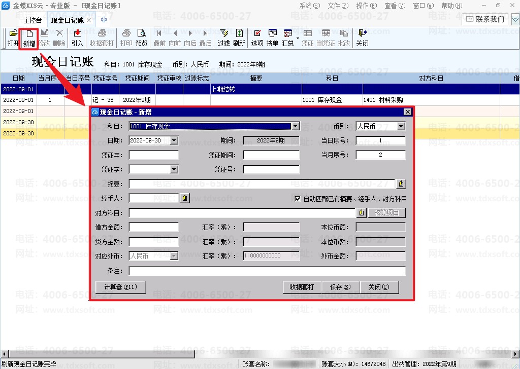Viewport: 520px width, 369px height.
Task: Click the 收据套打 button in dialog
Action: click(302, 287)
